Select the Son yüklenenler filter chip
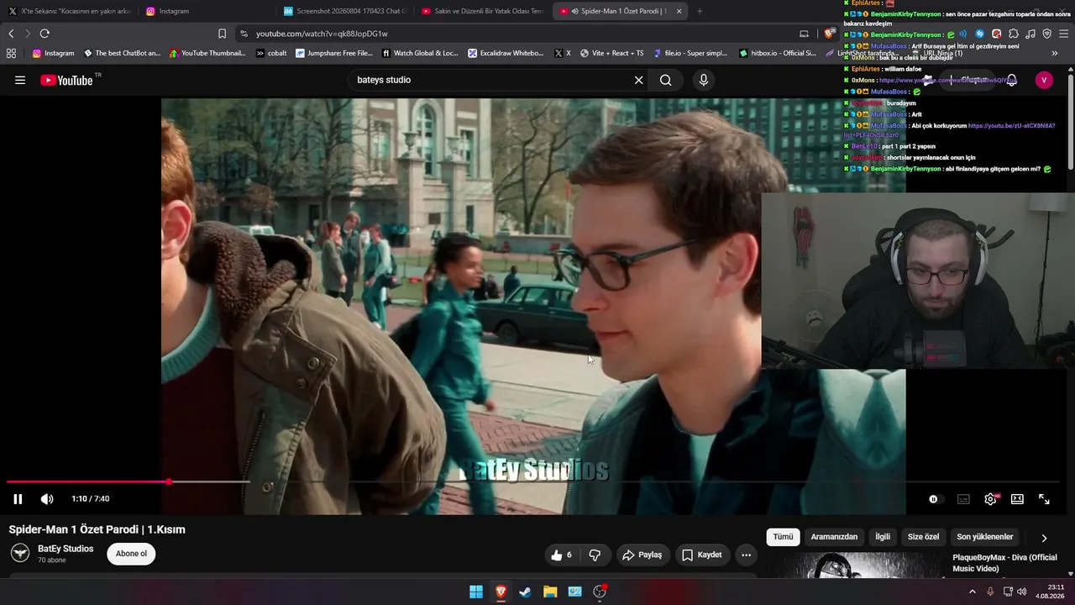This screenshot has height=605, width=1075. (x=985, y=537)
